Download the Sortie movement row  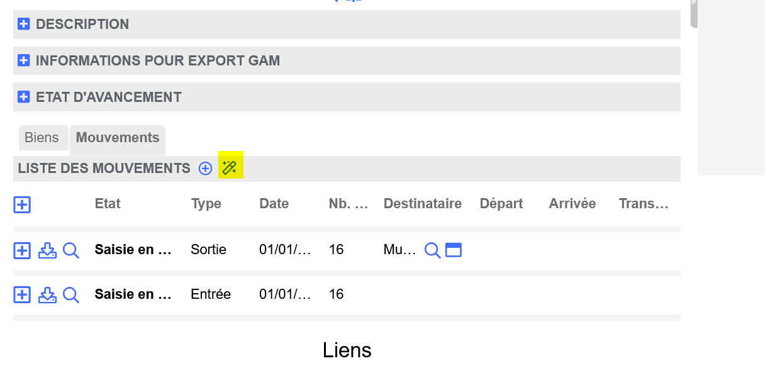pyautogui.click(x=47, y=250)
